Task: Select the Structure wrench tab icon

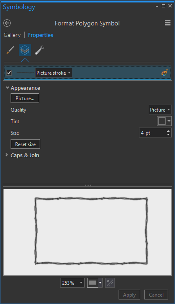Action: tap(40, 50)
